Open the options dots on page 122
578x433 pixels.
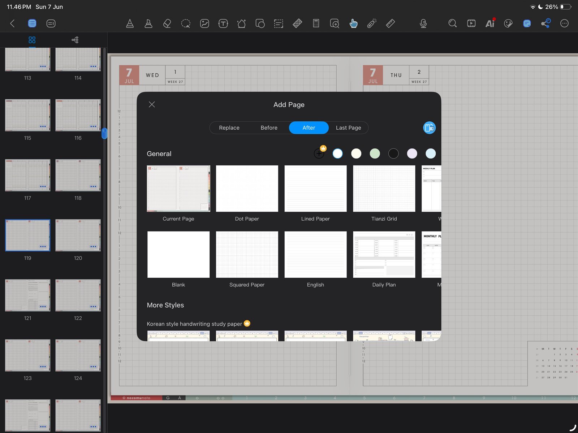(93, 307)
